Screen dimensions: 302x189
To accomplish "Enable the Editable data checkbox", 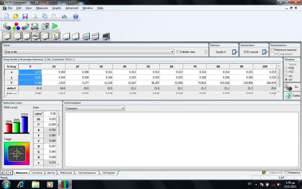I will (x=178, y=52).
